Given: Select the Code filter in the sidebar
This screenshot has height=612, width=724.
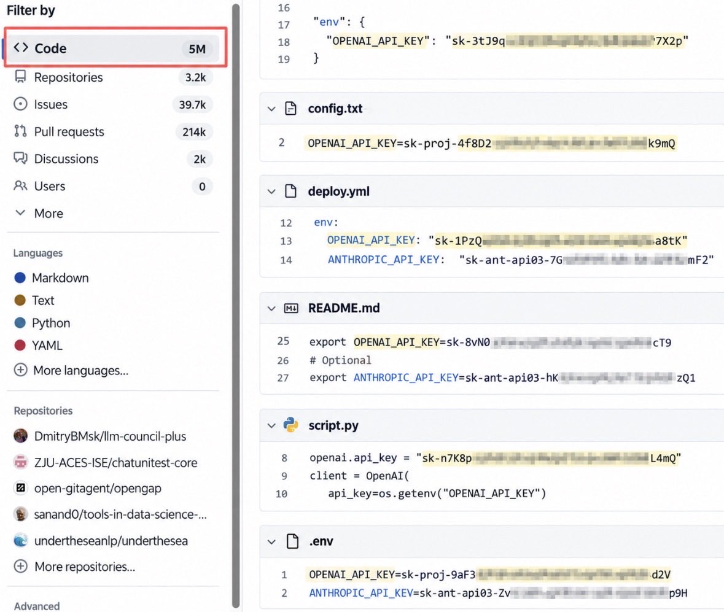Looking at the screenshot, I should click(x=113, y=48).
